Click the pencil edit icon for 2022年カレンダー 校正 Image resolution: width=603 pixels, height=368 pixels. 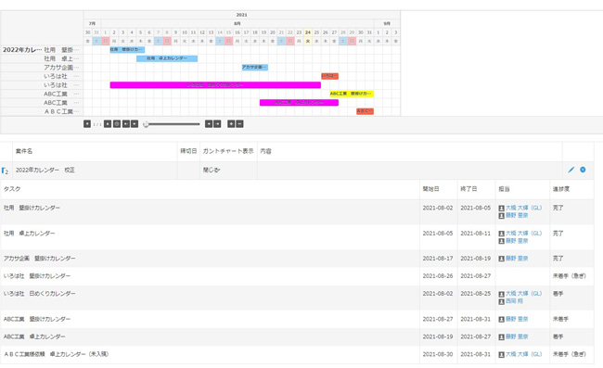click(x=571, y=170)
